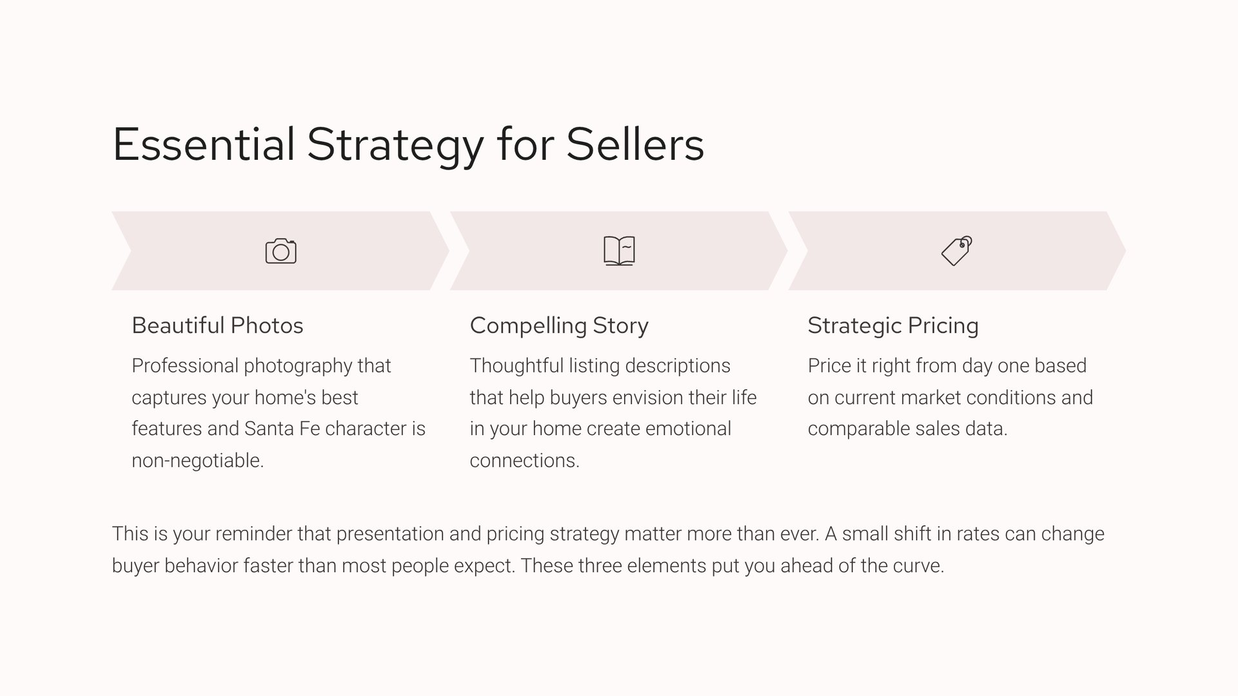Image resolution: width=1238 pixels, height=696 pixels.
Task: Click the 'Compelling Story' heading
Action: [558, 325]
